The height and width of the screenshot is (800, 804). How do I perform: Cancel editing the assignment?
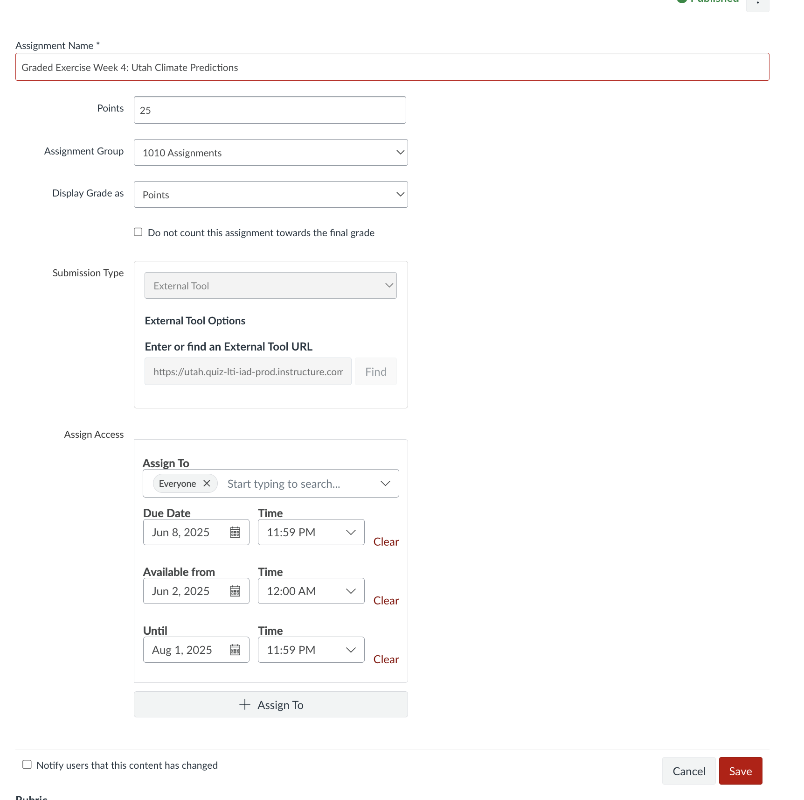coord(688,771)
